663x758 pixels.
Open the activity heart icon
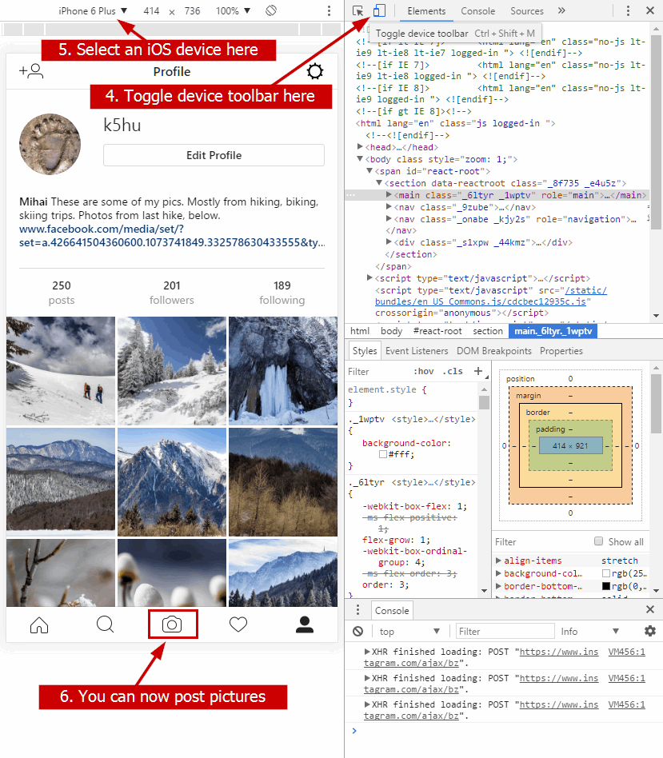click(x=238, y=624)
